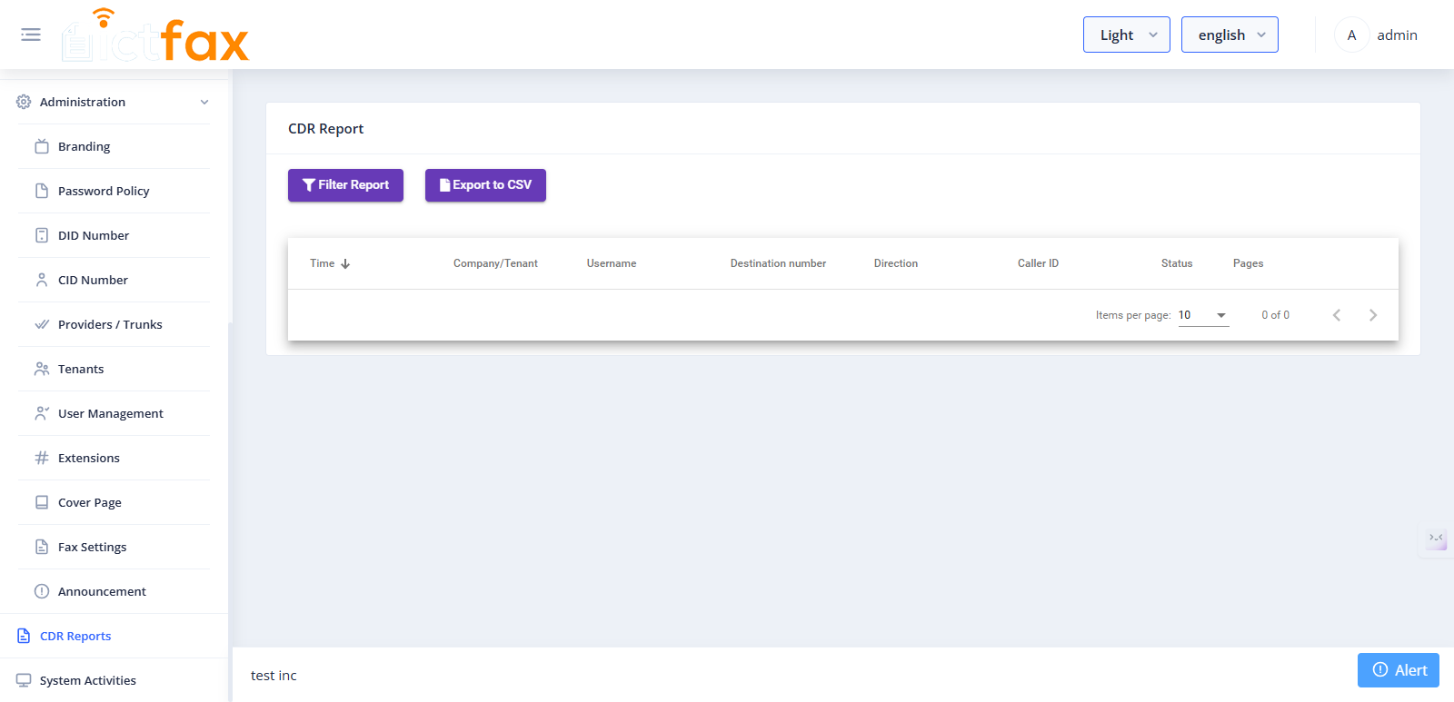Image resolution: width=1454 pixels, height=702 pixels.
Task: Open the Light theme dropdown
Action: click(1127, 35)
